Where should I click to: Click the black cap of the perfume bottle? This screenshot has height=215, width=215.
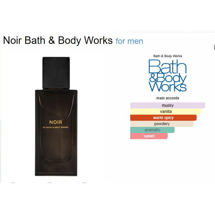56,73
